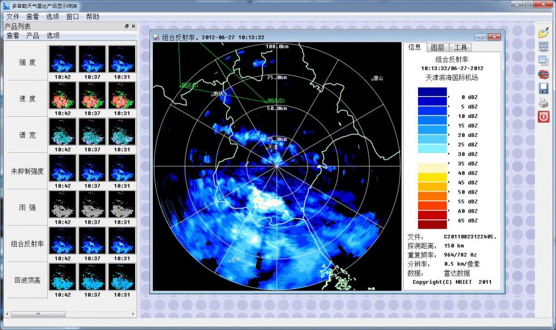Click the product list horizontal scrollbar
Screen dimensions: 556x330
point(38,314)
